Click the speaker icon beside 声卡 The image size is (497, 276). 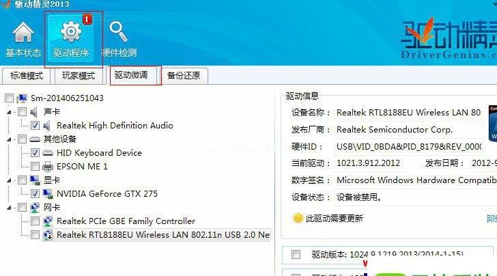point(34,112)
